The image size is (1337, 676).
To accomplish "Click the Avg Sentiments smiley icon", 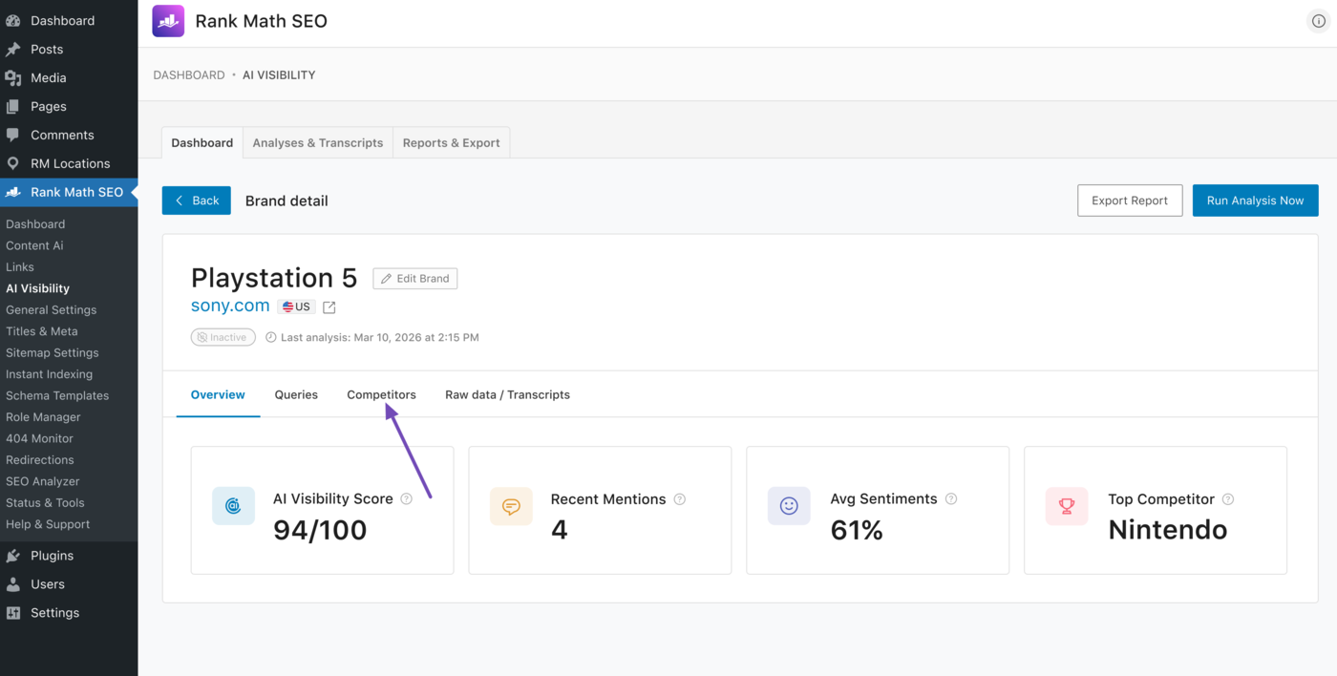I will click(x=789, y=506).
